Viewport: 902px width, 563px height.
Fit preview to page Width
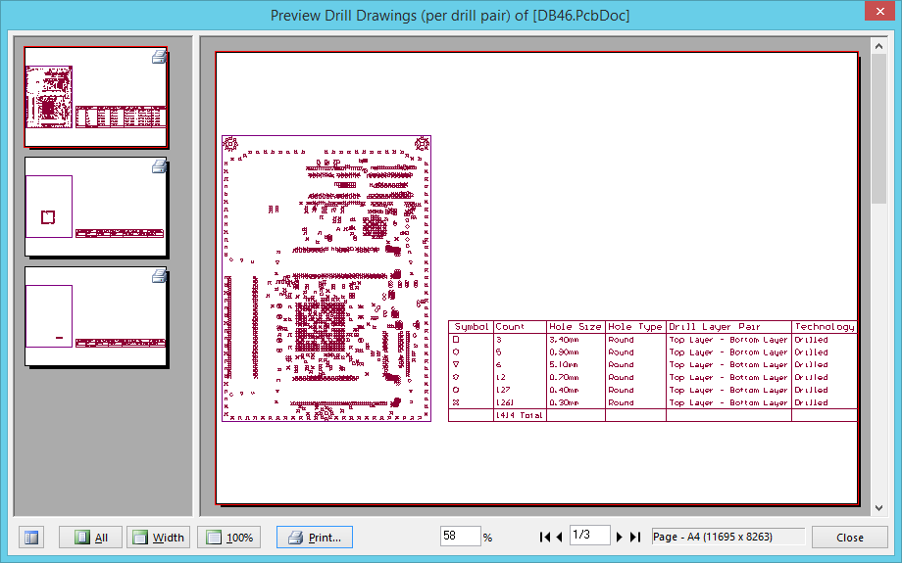tap(158, 538)
